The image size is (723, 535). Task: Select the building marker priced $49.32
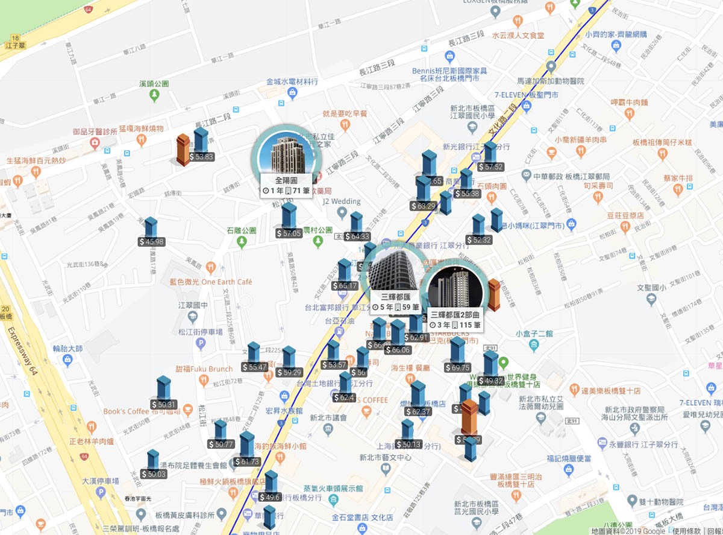[x=491, y=368]
